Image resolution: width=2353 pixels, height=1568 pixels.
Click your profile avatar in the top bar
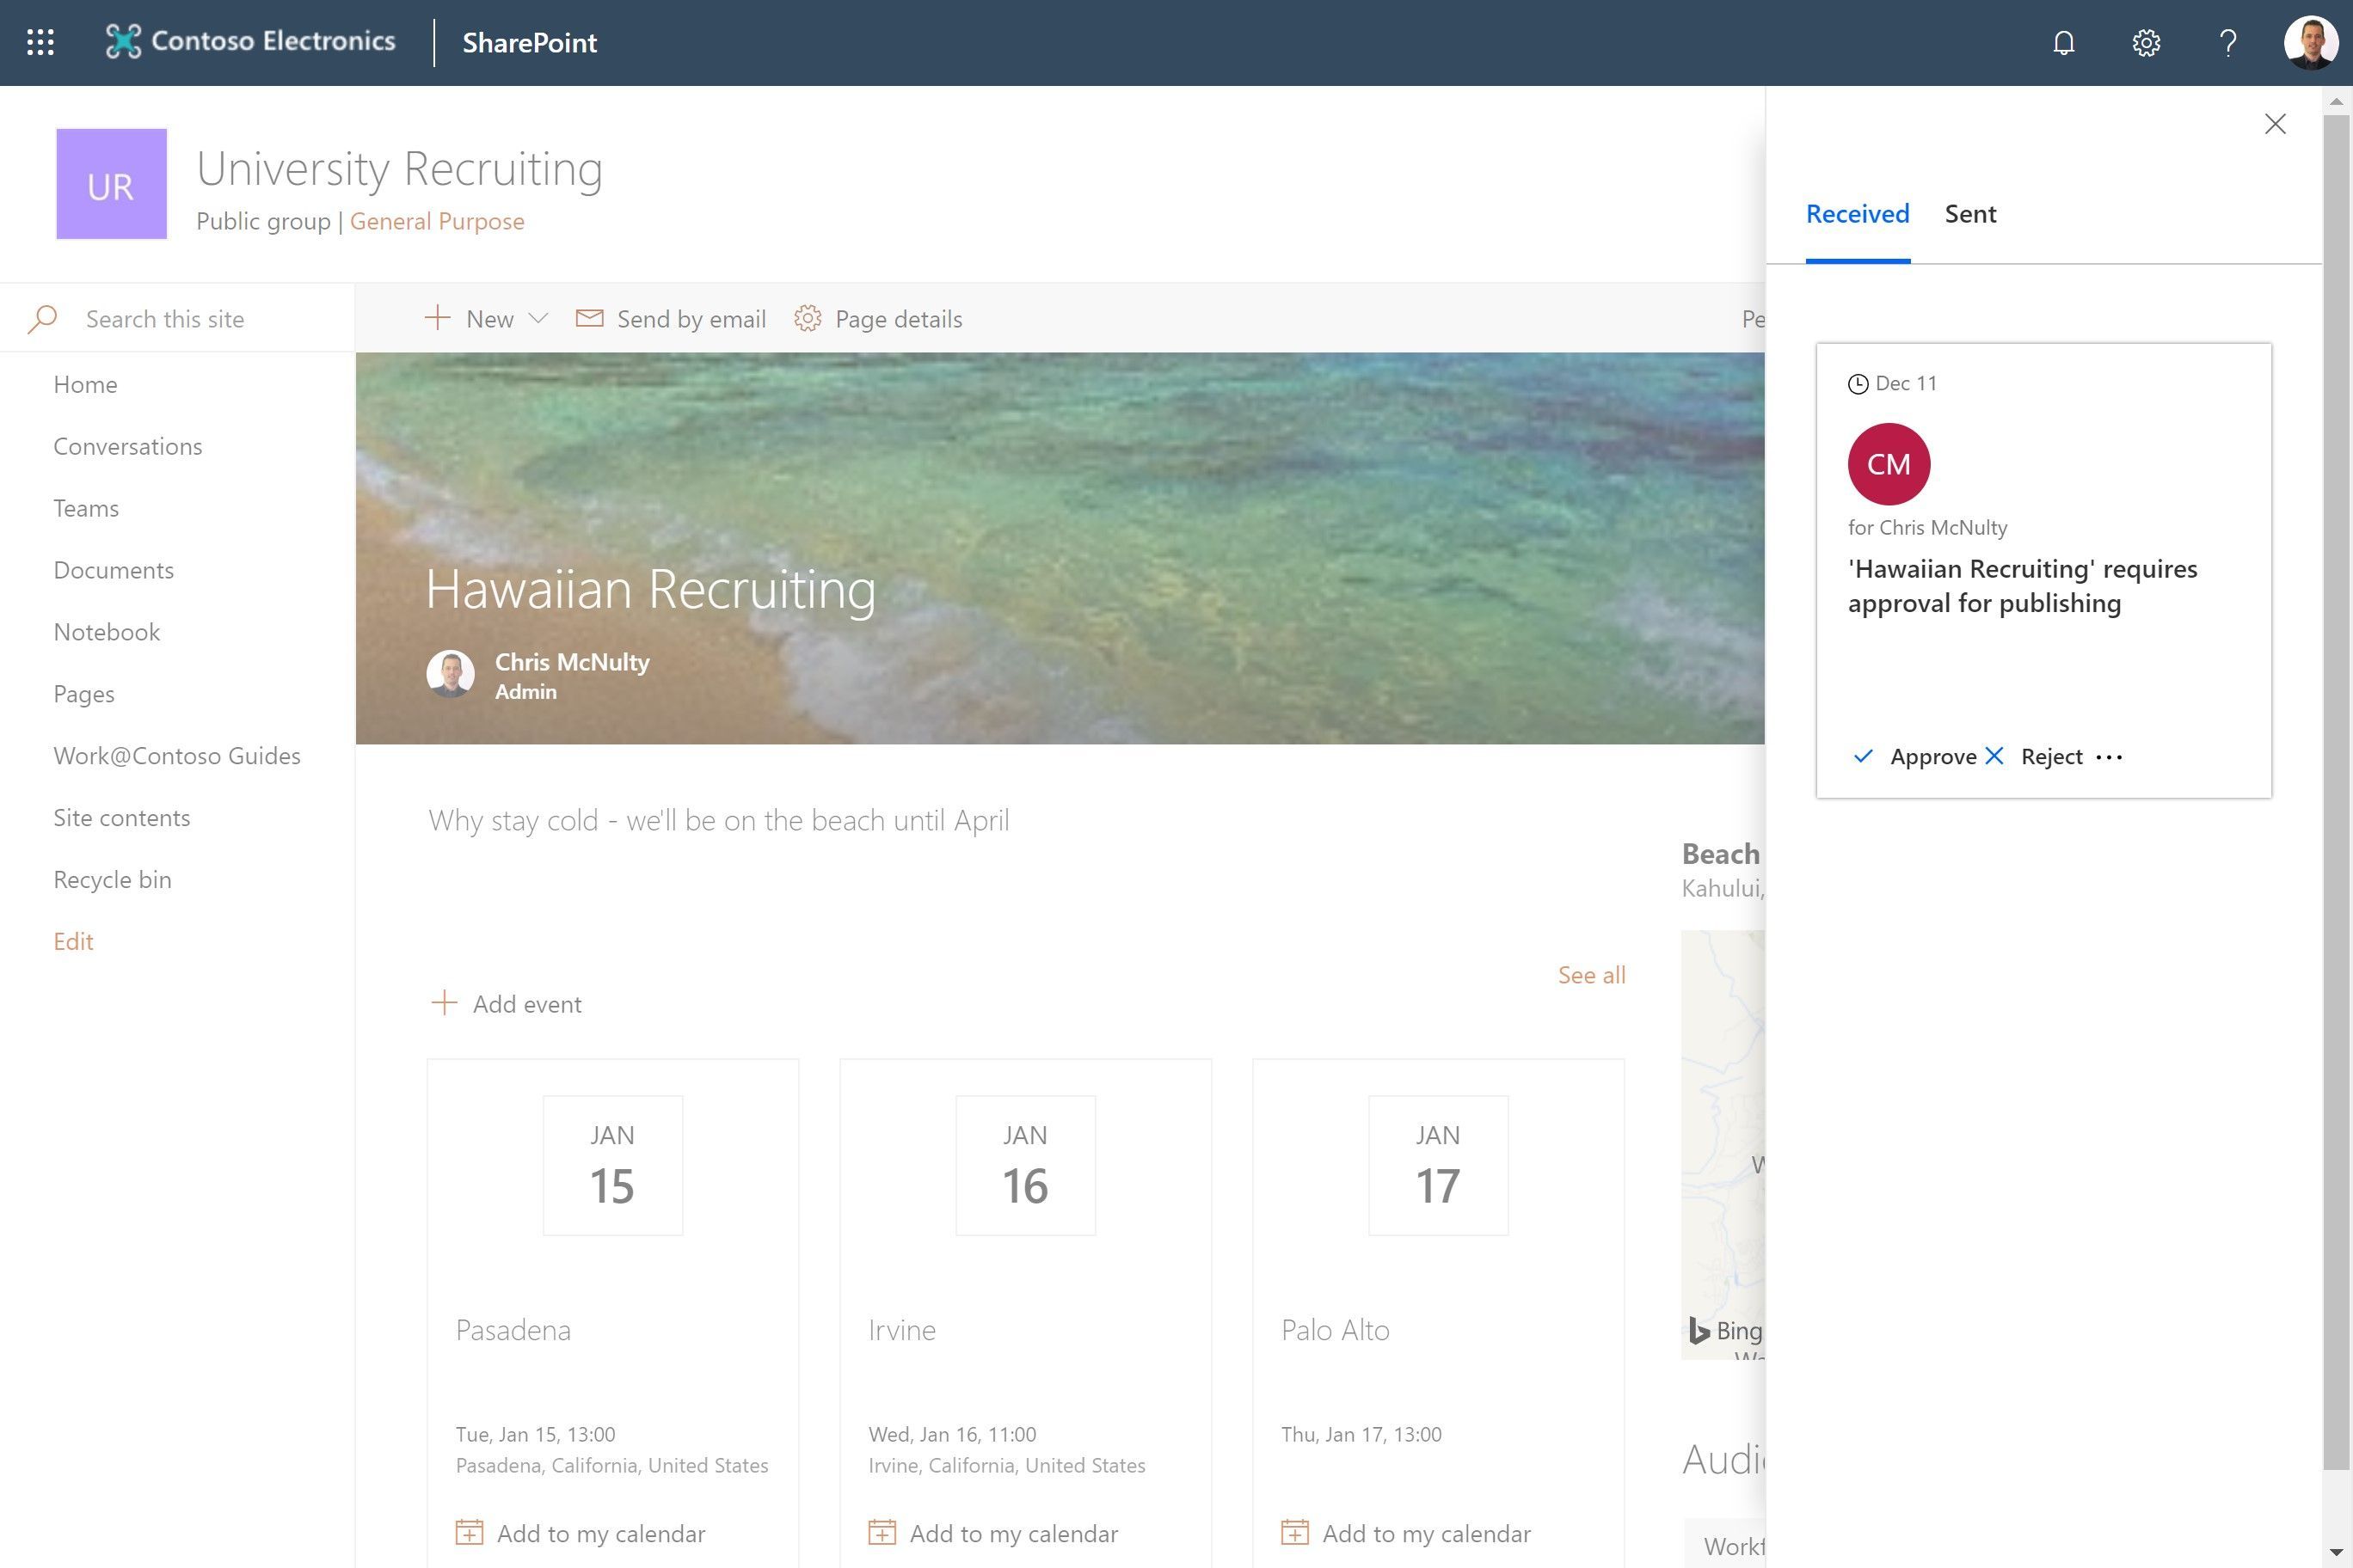2311,42
